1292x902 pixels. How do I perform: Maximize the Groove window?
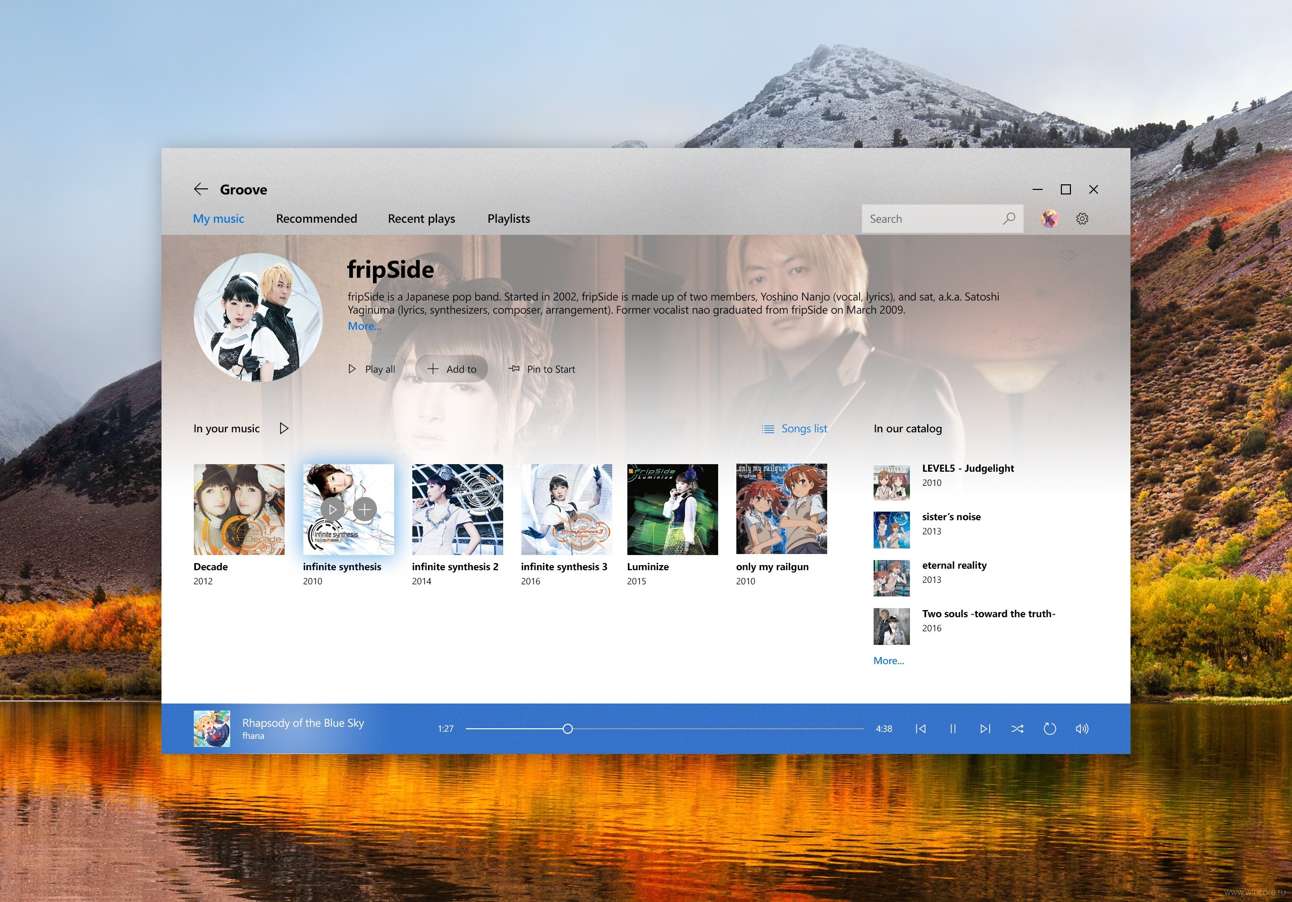[1065, 189]
